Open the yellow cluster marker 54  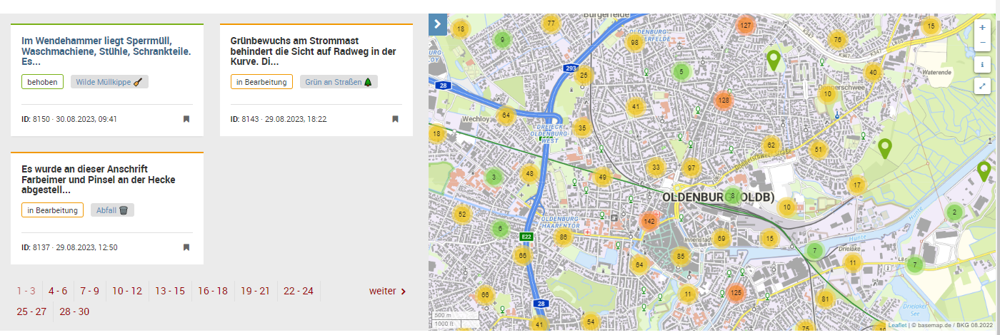click(590, 322)
